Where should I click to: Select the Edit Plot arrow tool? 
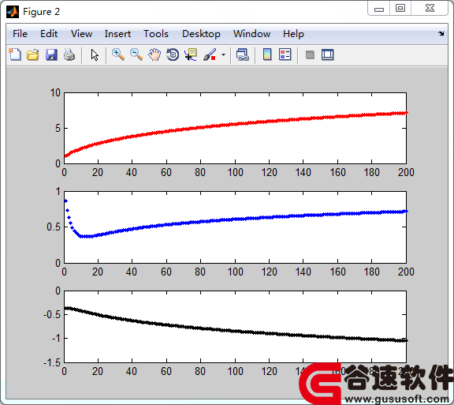95,54
